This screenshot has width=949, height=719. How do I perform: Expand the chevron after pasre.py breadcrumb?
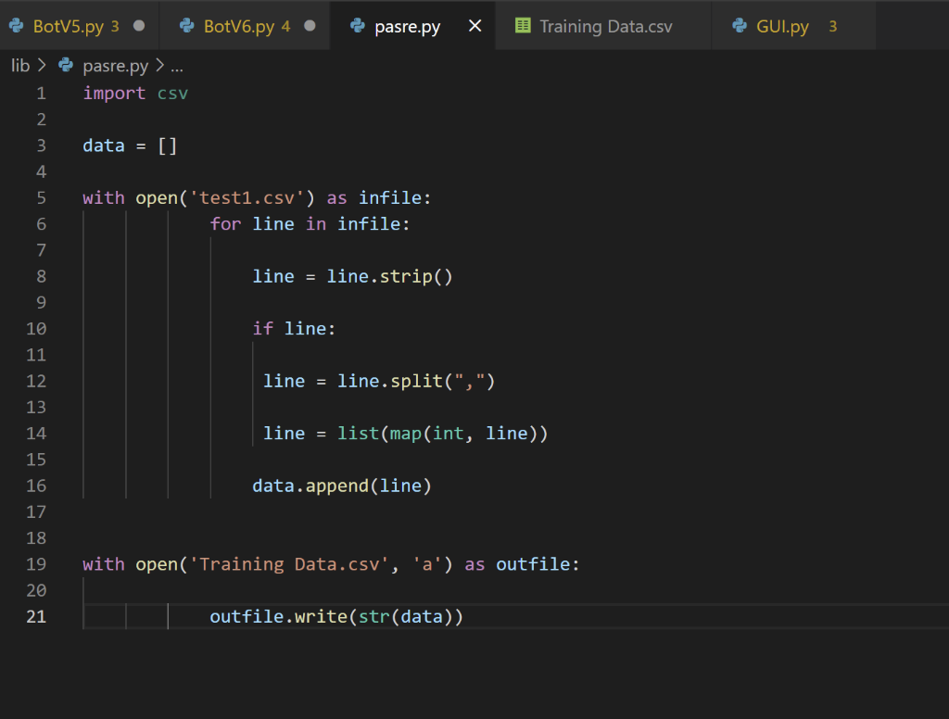point(159,66)
